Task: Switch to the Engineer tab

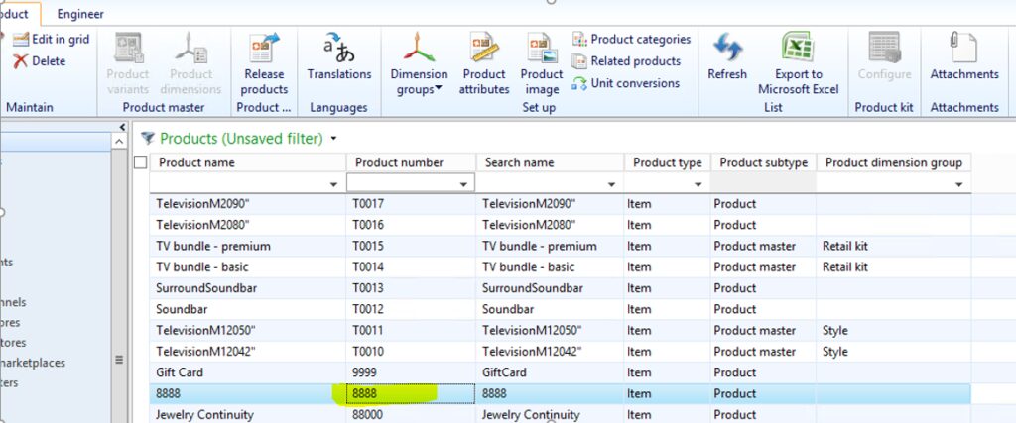Action: pos(80,14)
